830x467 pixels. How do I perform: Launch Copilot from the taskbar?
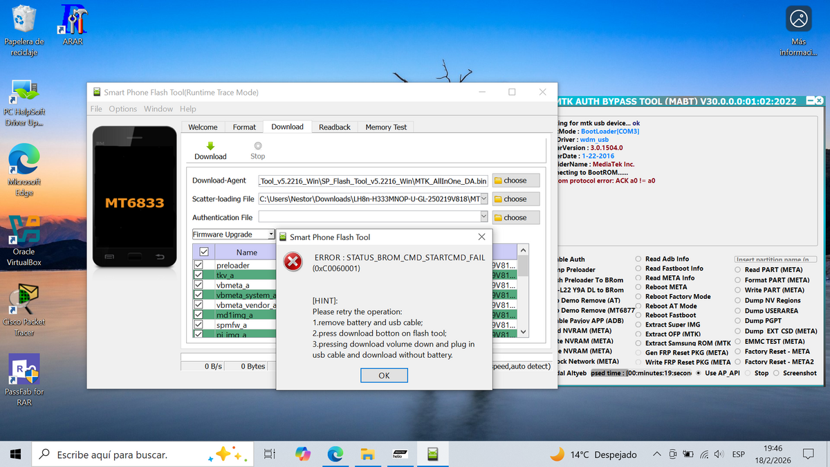tap(302, 455)
